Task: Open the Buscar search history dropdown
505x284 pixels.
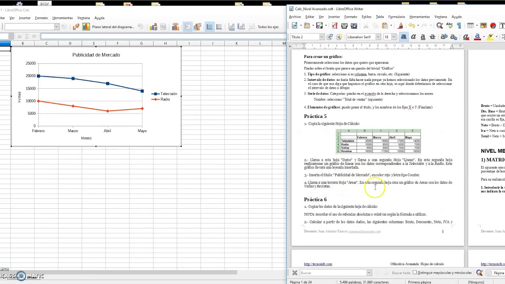Action: click(369, 273)
